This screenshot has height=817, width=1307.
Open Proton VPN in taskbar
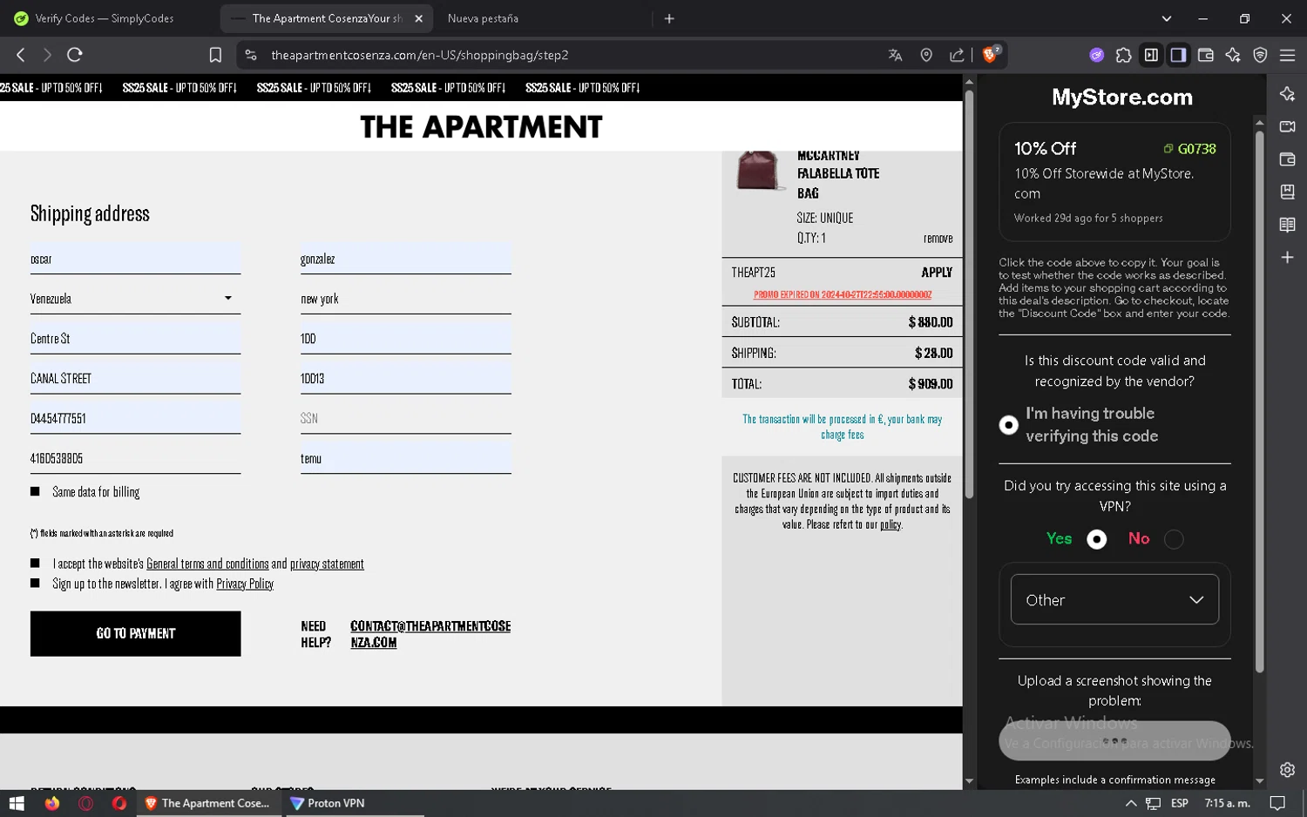click(328, 803)
